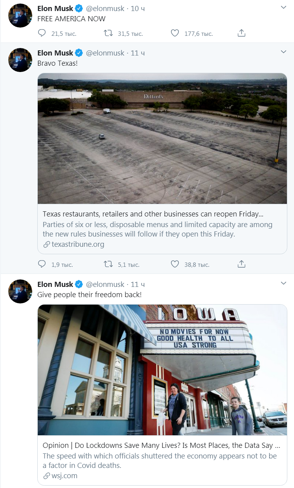The height and width of the screenshot is (488, 294).
Task: Share the FREE AMERICA NOW tweet
Action: 242,33
